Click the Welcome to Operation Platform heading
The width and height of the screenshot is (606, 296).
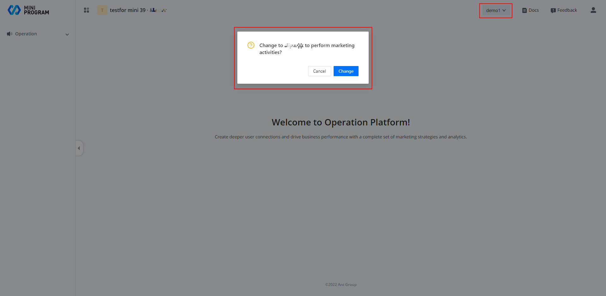point(341,122)
